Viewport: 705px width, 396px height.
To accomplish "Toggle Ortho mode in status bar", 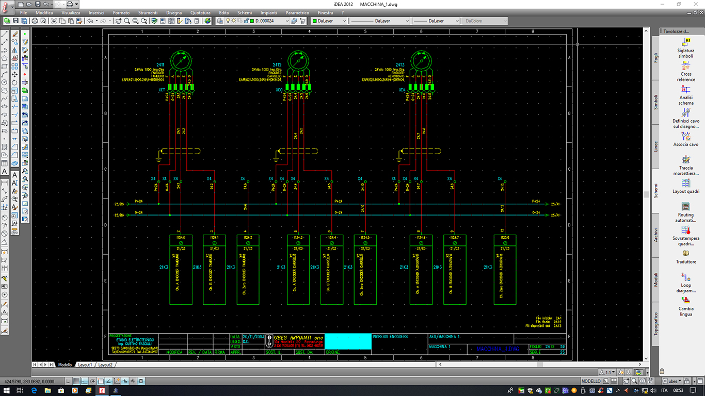I will coord(84,381).
